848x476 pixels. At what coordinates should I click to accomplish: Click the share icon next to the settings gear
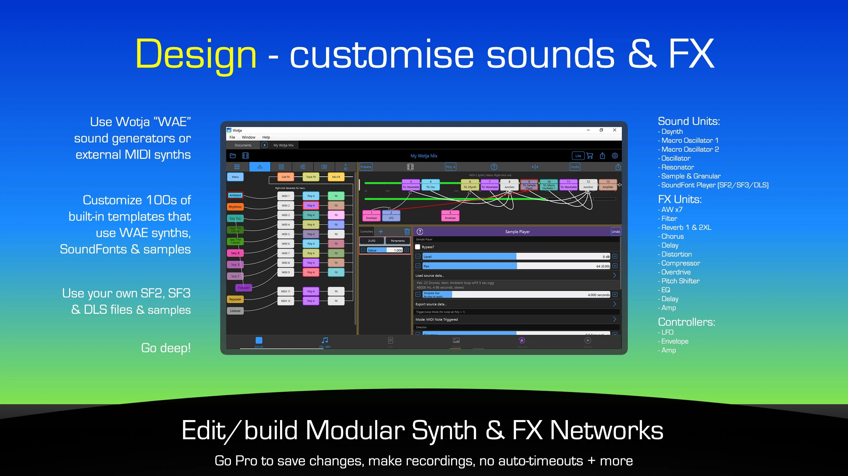pos(602,156)
